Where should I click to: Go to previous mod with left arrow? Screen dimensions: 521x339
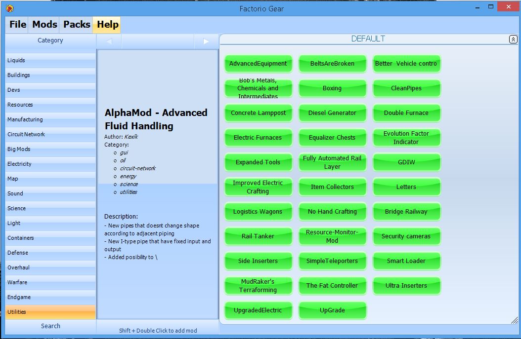tap(109, 41)
